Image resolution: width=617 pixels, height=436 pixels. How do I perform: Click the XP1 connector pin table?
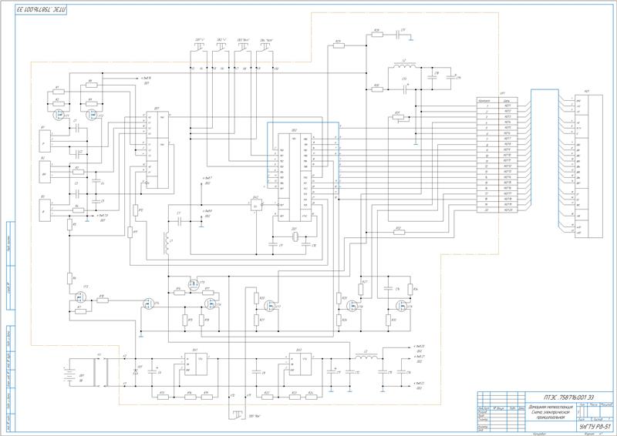(x=497, y=155)
